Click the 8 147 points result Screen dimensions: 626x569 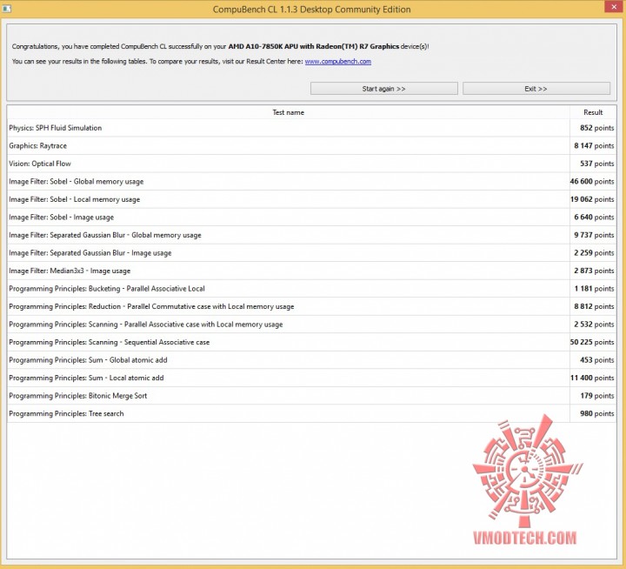pyautogui.click(x=594, y=146)
